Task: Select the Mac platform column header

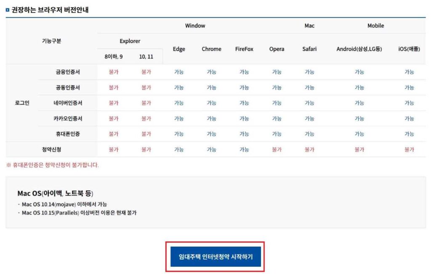Action: point(309,26)
